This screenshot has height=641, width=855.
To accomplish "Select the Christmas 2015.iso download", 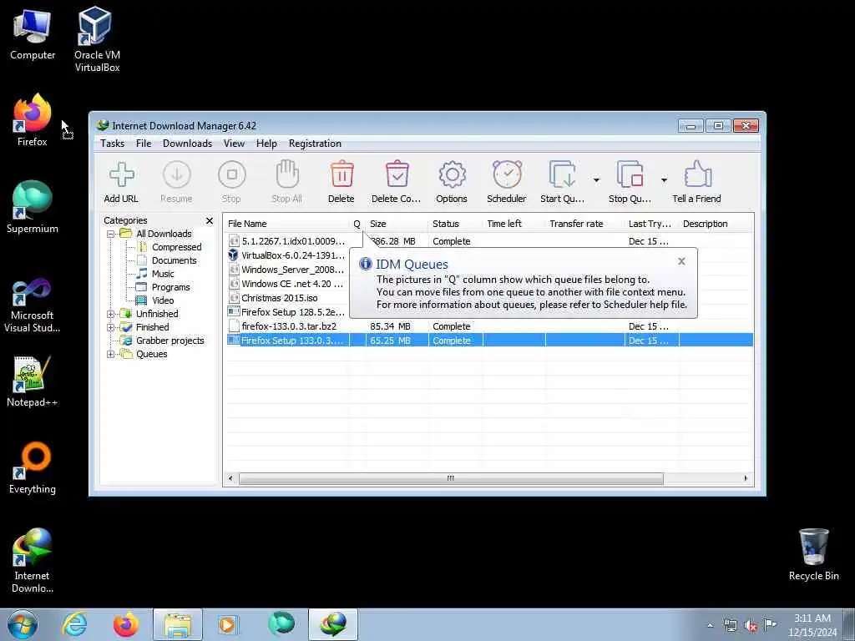I will click(x=287, y=298).
